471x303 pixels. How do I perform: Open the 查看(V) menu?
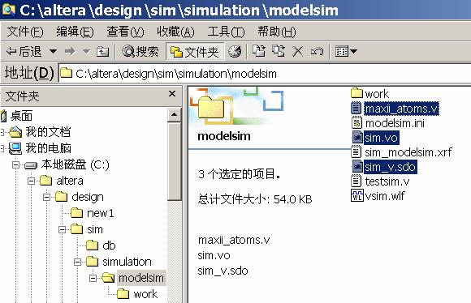coord(126,32)
